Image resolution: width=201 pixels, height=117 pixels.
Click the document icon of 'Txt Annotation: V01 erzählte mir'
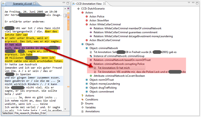point(95,72)
